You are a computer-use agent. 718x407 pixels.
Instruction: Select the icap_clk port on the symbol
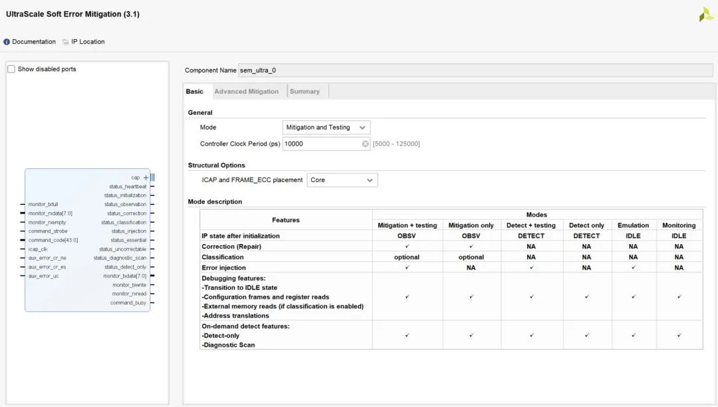point(38,249)
